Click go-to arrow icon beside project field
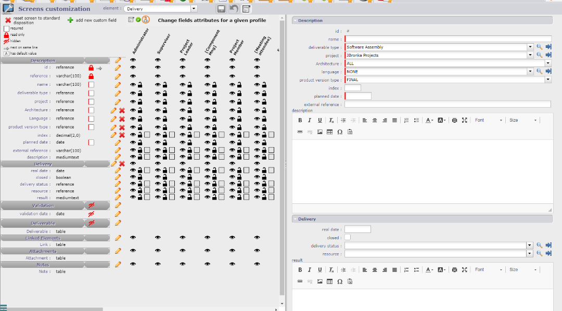Screen dimensions: 562x311 coord(548,55)
